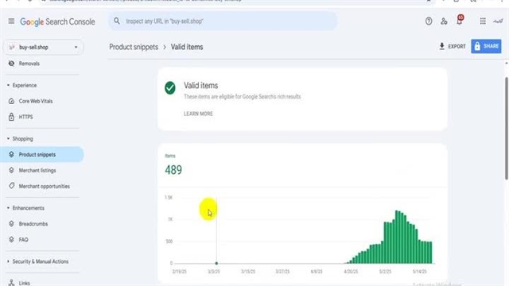Open Removals in sidebar

click(29, 64)
